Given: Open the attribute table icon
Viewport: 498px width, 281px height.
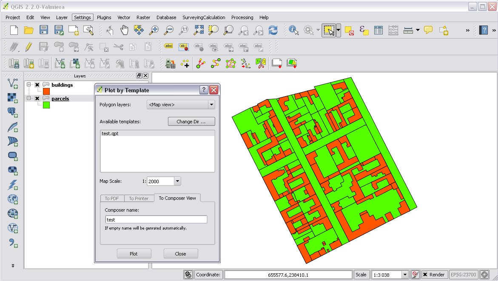Looking at the screenshot, I should click(378, 30).
